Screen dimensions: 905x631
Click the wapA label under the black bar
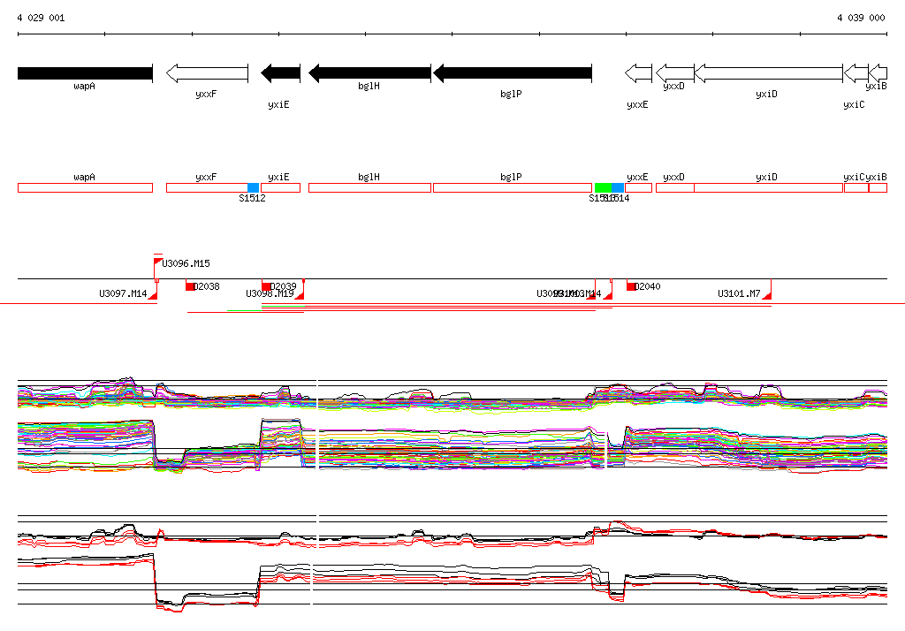(x=84, y=86)
